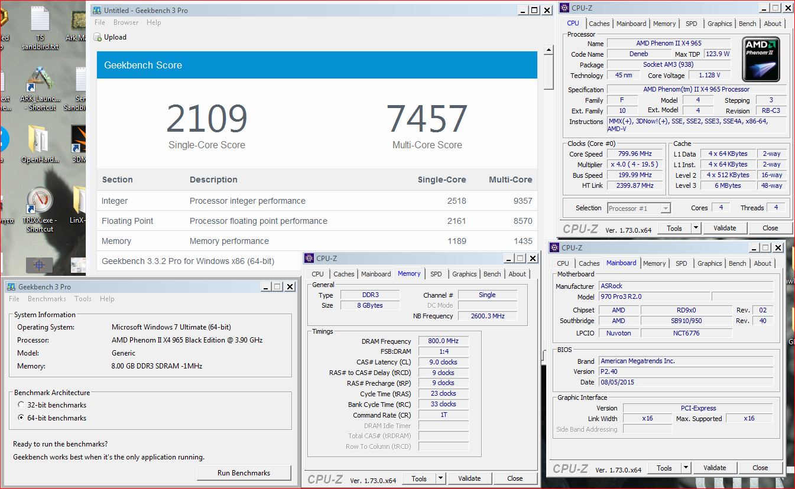Select the OpenHardware folder desktop icon
795x489 pixels.
click(40, 145)
